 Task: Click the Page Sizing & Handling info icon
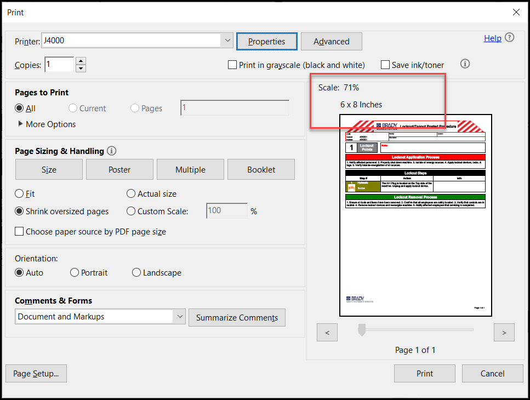pos(112,151)
